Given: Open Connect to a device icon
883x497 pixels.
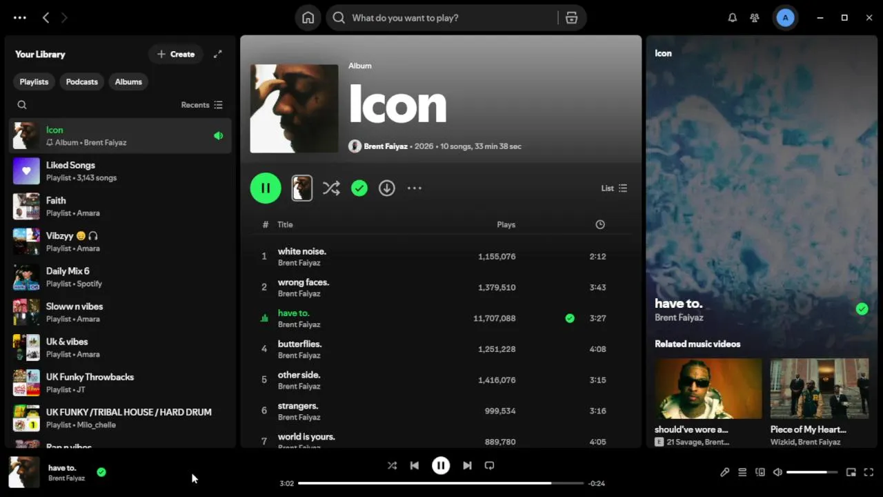Looking at the screenshot, I should click(x=760, y=472).
